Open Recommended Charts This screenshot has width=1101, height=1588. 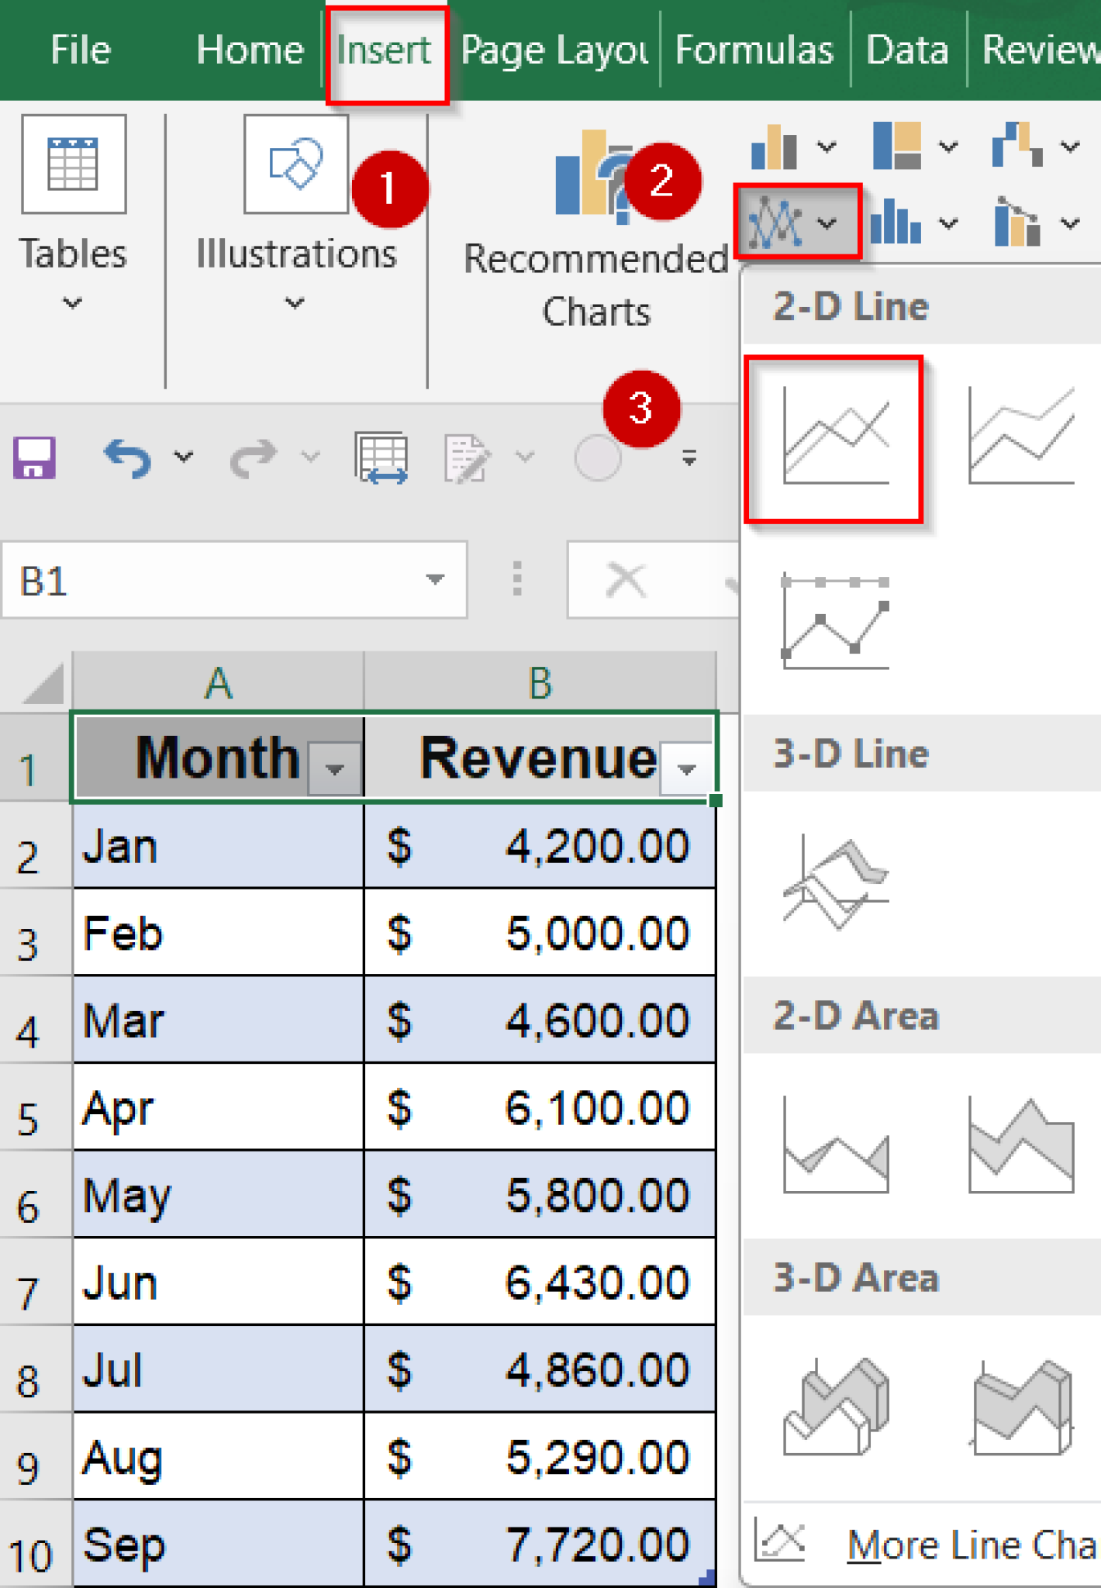595,233
